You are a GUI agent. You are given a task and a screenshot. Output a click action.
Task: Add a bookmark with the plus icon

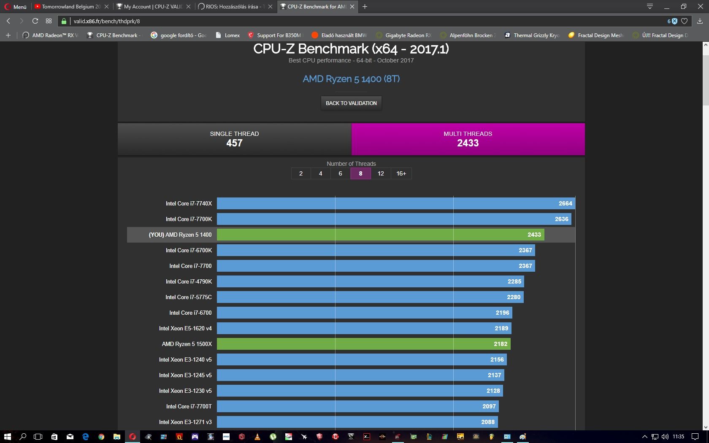(x=8, y=35)
